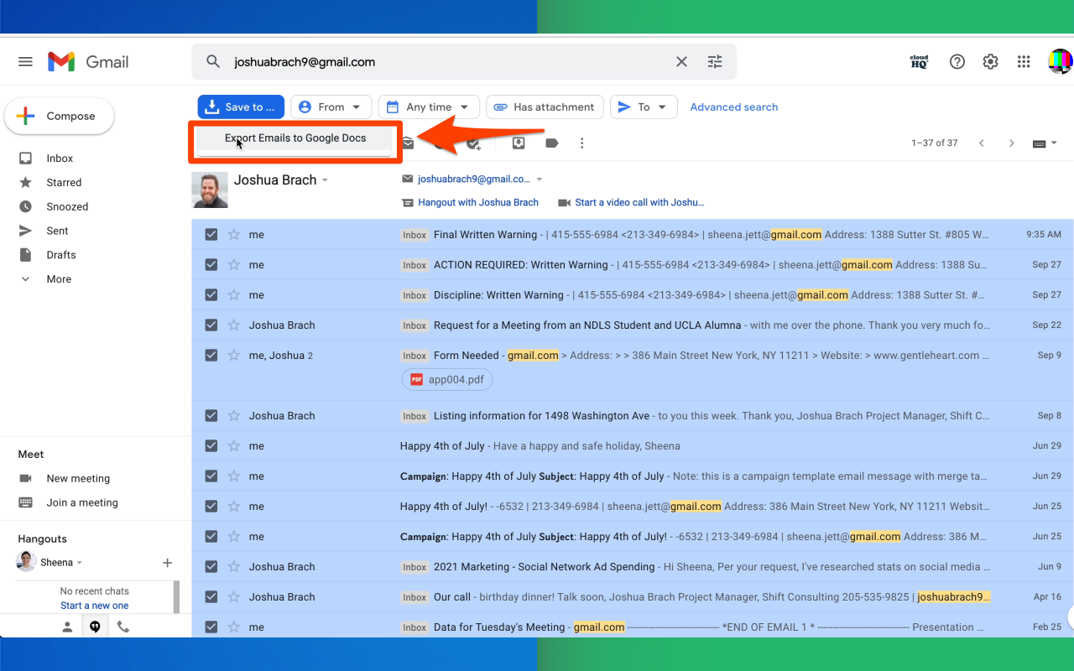Expand the From filter dropdown
The image size is (1074, 671).
(x=331, y=107)
